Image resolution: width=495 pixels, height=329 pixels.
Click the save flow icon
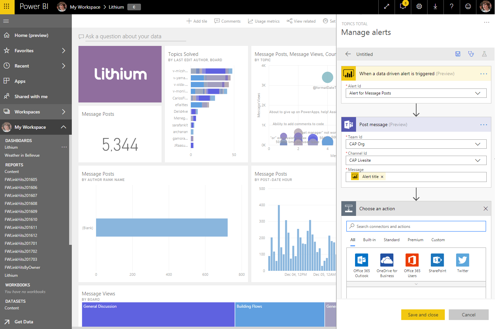[458, 54]
